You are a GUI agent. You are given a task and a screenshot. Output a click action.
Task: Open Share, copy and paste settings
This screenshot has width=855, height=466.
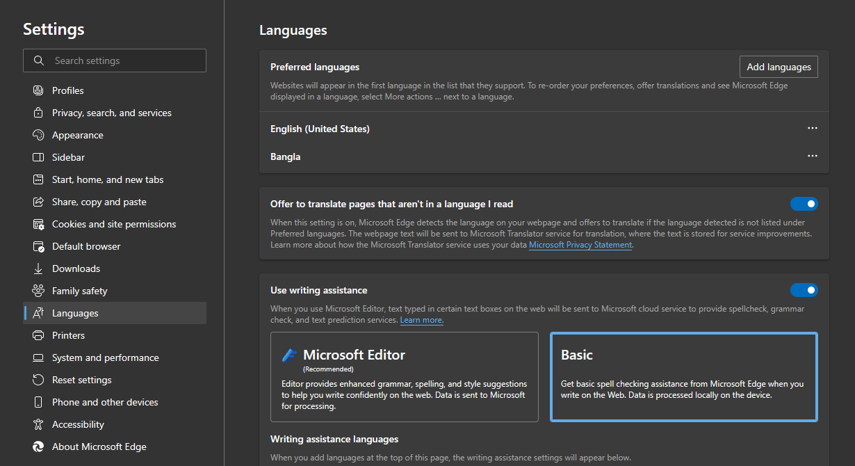(x=115, y=202)
